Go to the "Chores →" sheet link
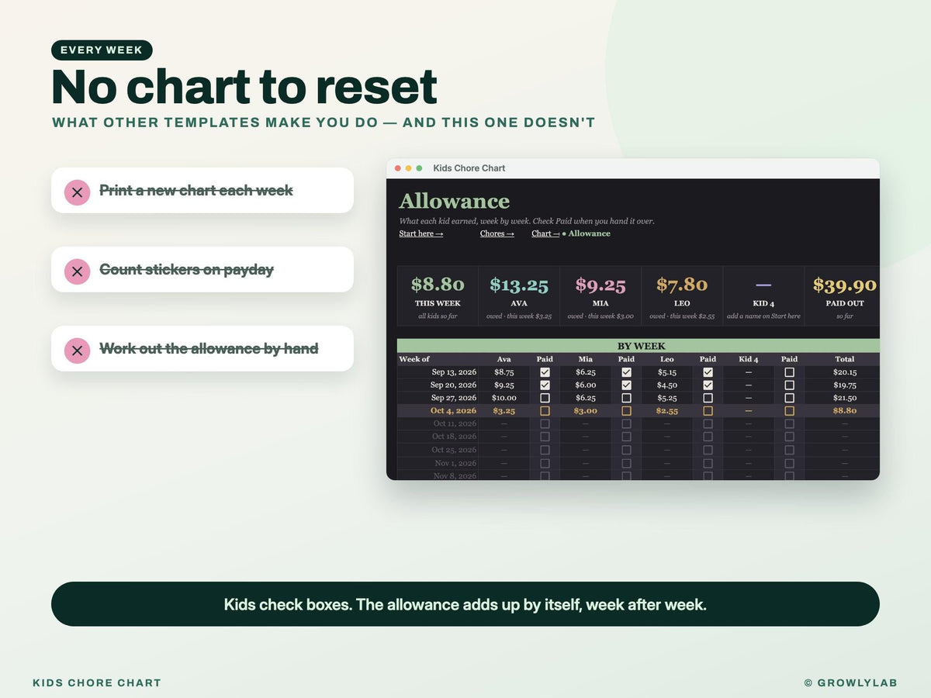 (497, 233)
